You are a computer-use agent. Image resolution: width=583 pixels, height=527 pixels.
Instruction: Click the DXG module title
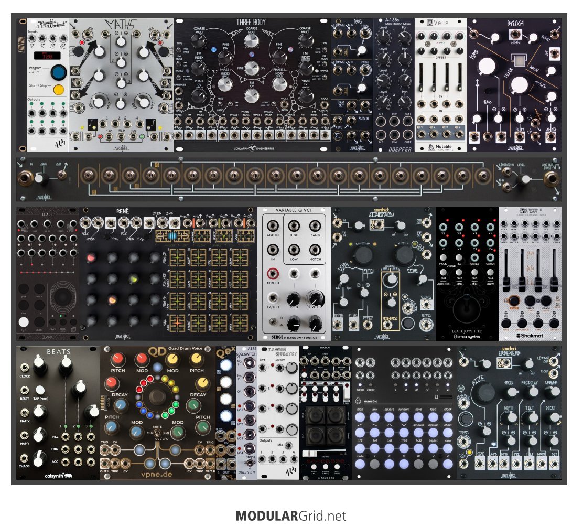(x=358, y=21)
